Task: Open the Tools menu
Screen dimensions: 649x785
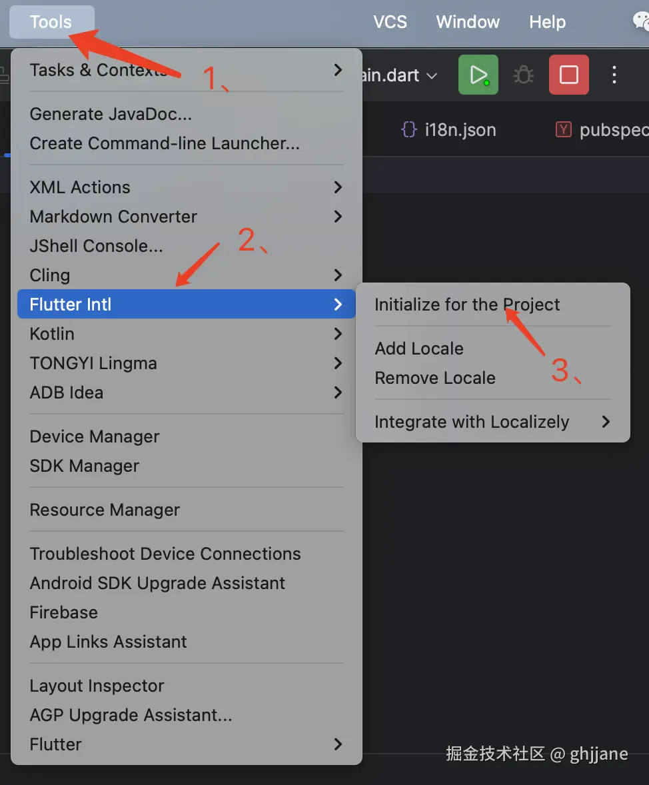Action: (51, 22)
